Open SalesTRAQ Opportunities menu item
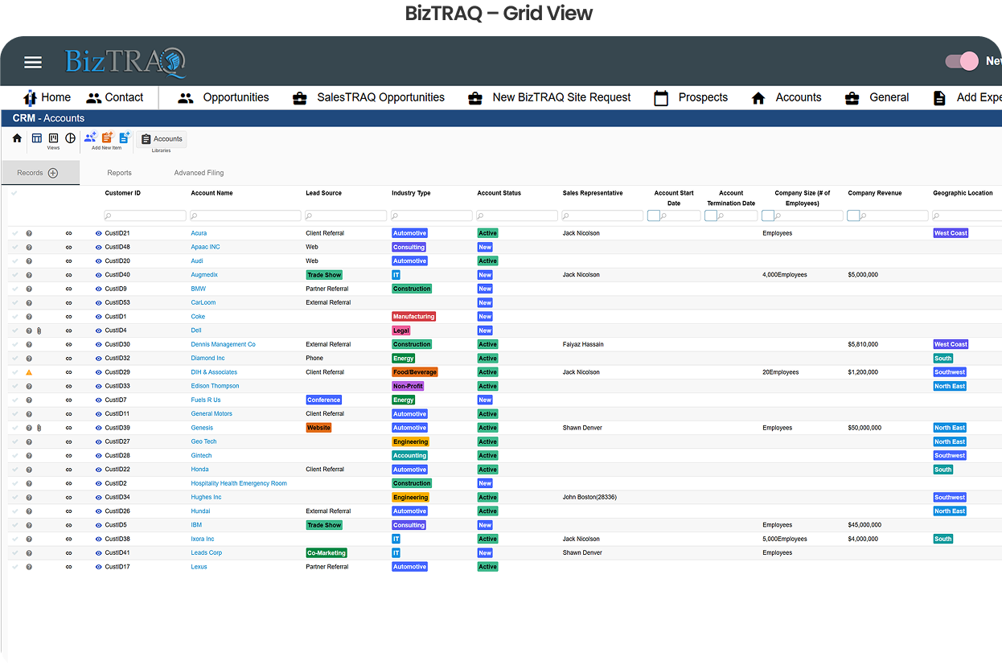Viewport: 1002px width, 669px height. point(368,97)
